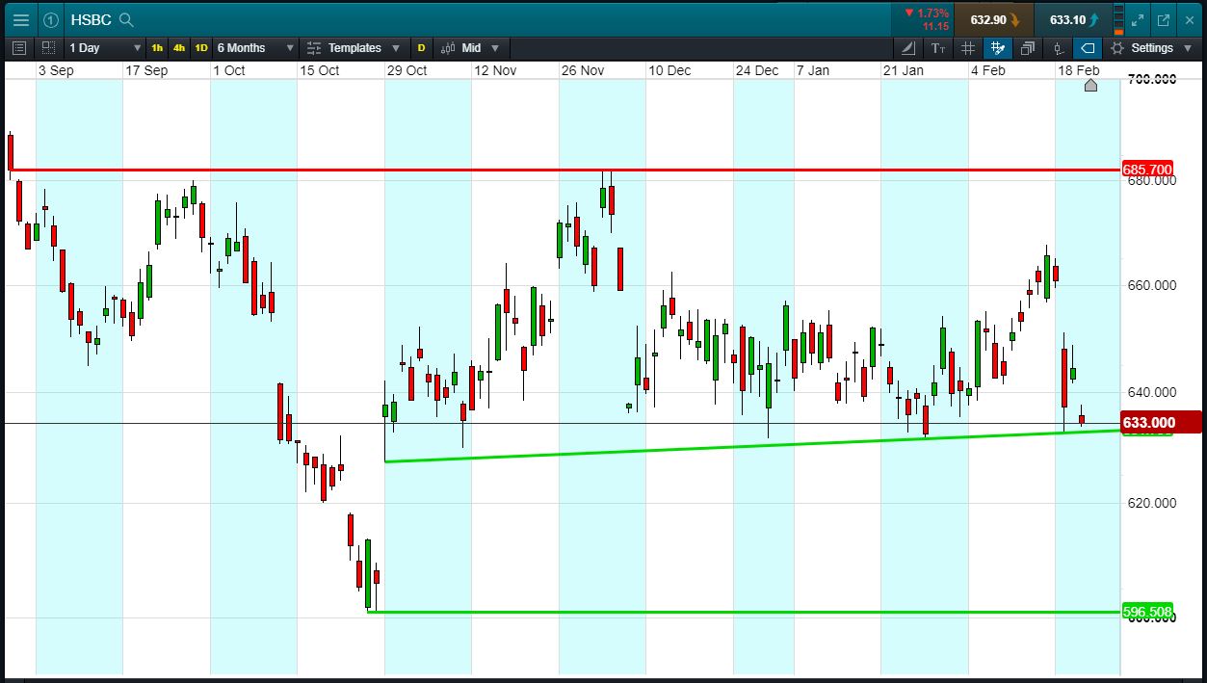Click the 632.90 sell price button

[x=995, y=19]
